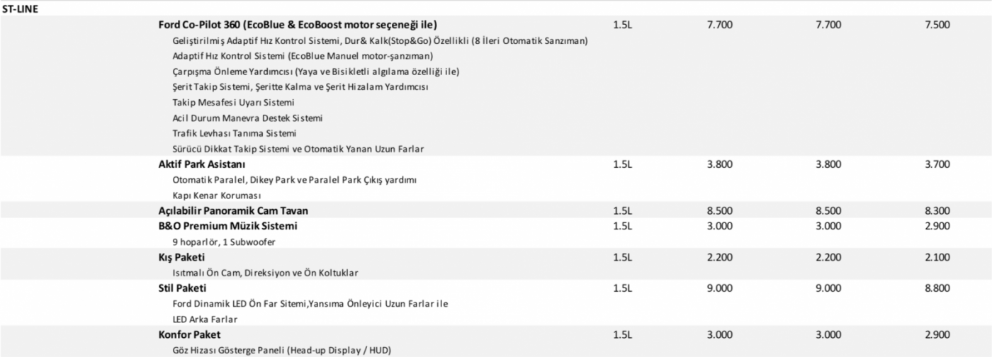
Task: Select Açılabilir Panoramik Cam Tavan option
Action: (x=232, y=211)
